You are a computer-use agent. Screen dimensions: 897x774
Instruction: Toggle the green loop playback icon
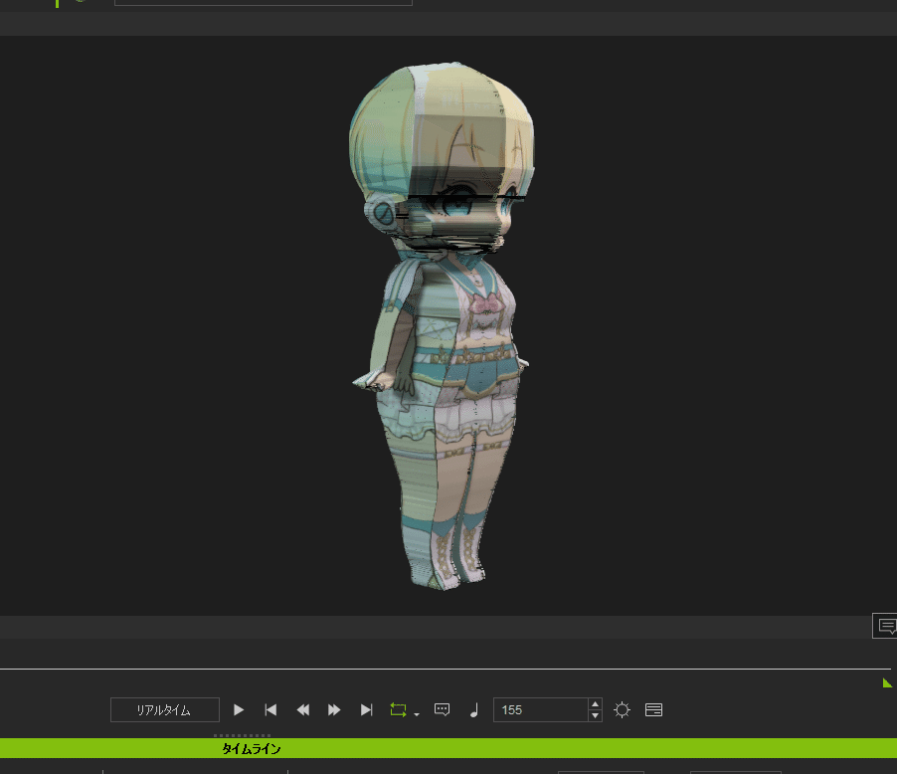point(398,710)
